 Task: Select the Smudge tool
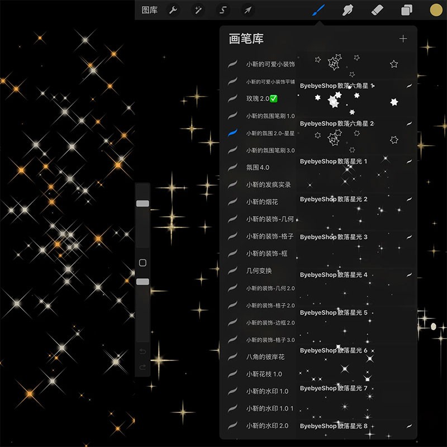point(348,10)
